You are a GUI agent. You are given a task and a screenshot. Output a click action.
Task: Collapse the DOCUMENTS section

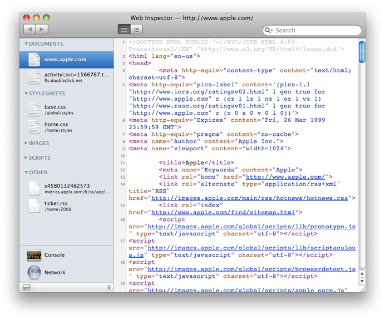point(26,44)
